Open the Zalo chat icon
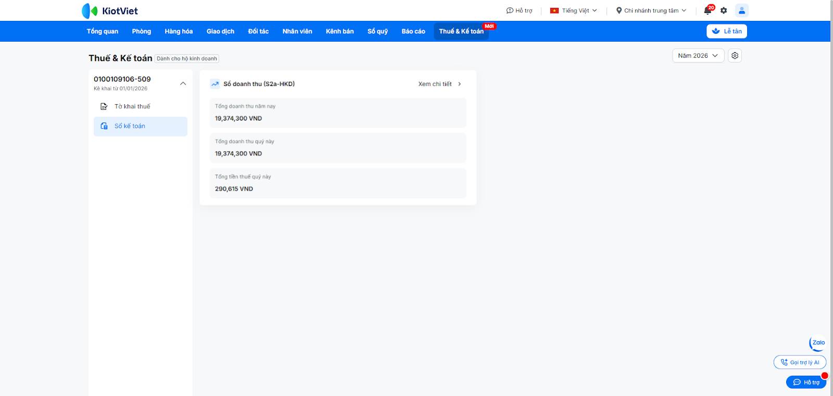833x396 pixels. point(817,343)
